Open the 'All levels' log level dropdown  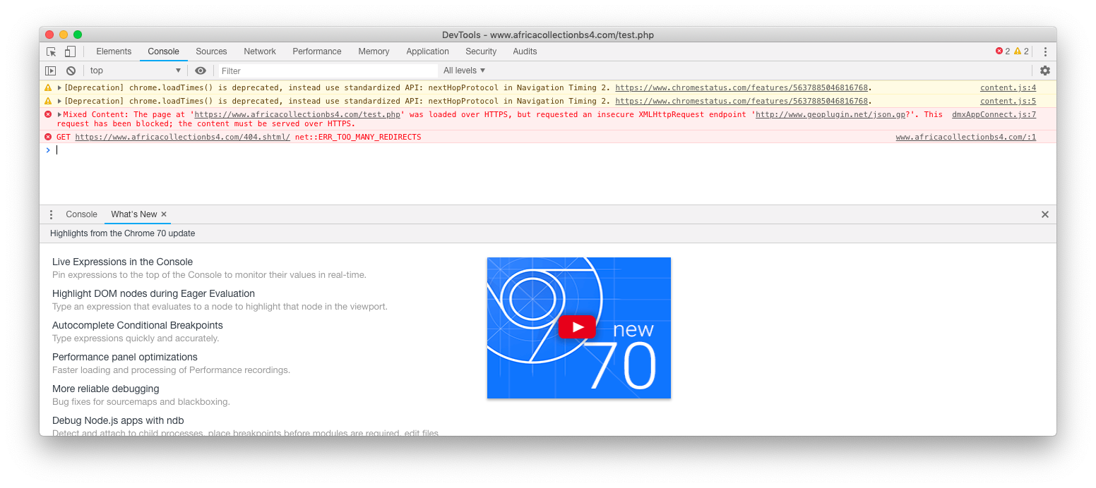(x=465, y=71)
